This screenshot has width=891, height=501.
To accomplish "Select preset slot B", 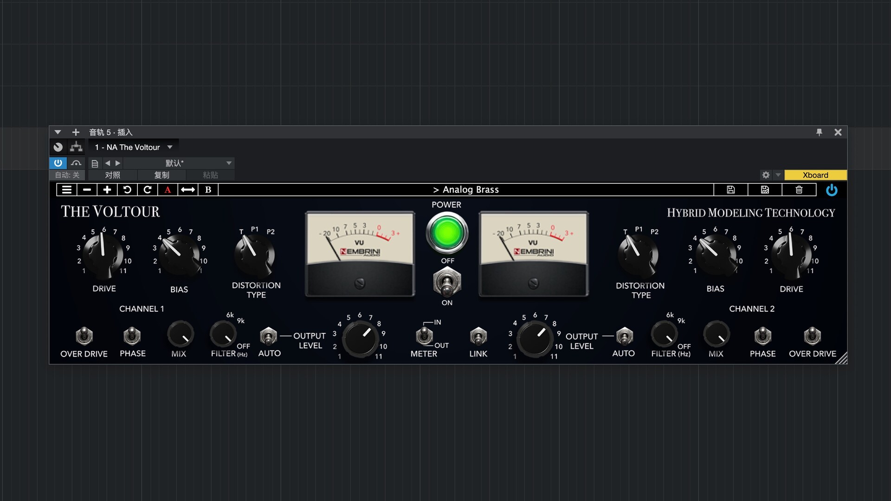I will click(208, 190).
